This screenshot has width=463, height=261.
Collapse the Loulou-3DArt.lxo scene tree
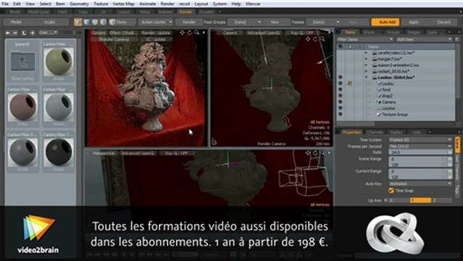tap(367, 78)
